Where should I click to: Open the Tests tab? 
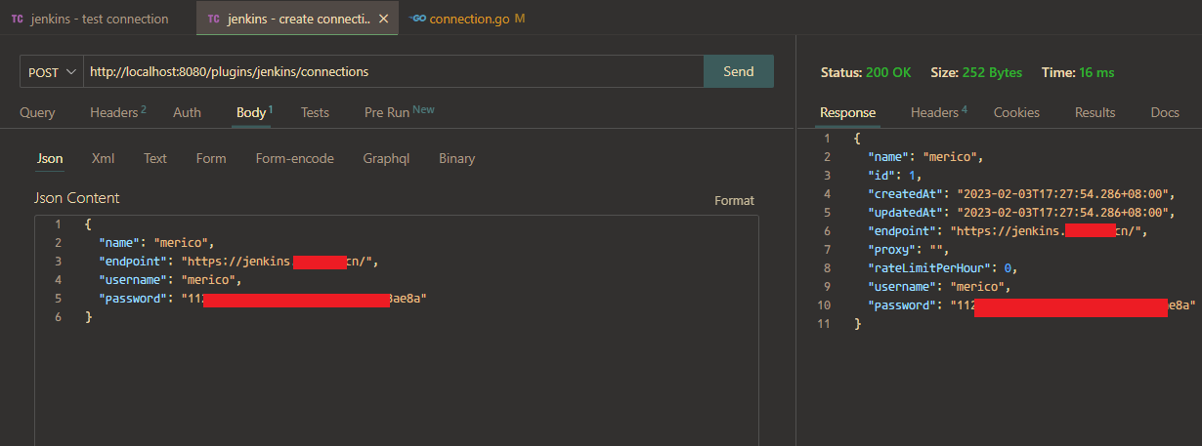pos(315,112)
